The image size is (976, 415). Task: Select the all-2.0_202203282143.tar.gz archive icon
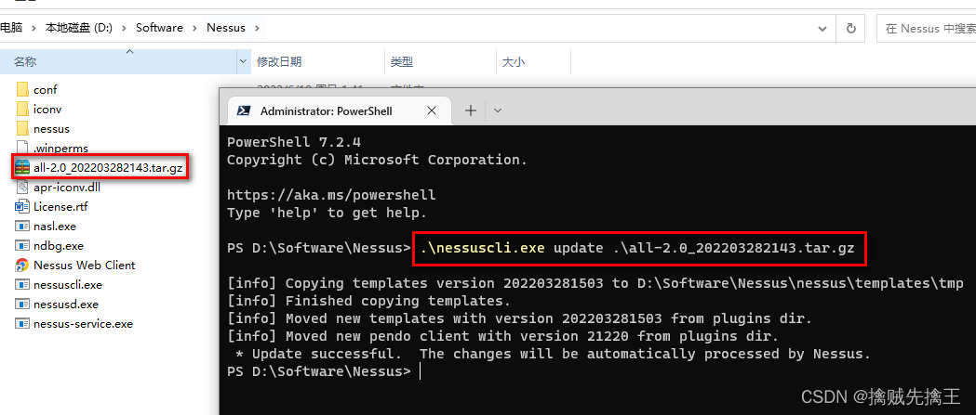click(x=22, y=167)
